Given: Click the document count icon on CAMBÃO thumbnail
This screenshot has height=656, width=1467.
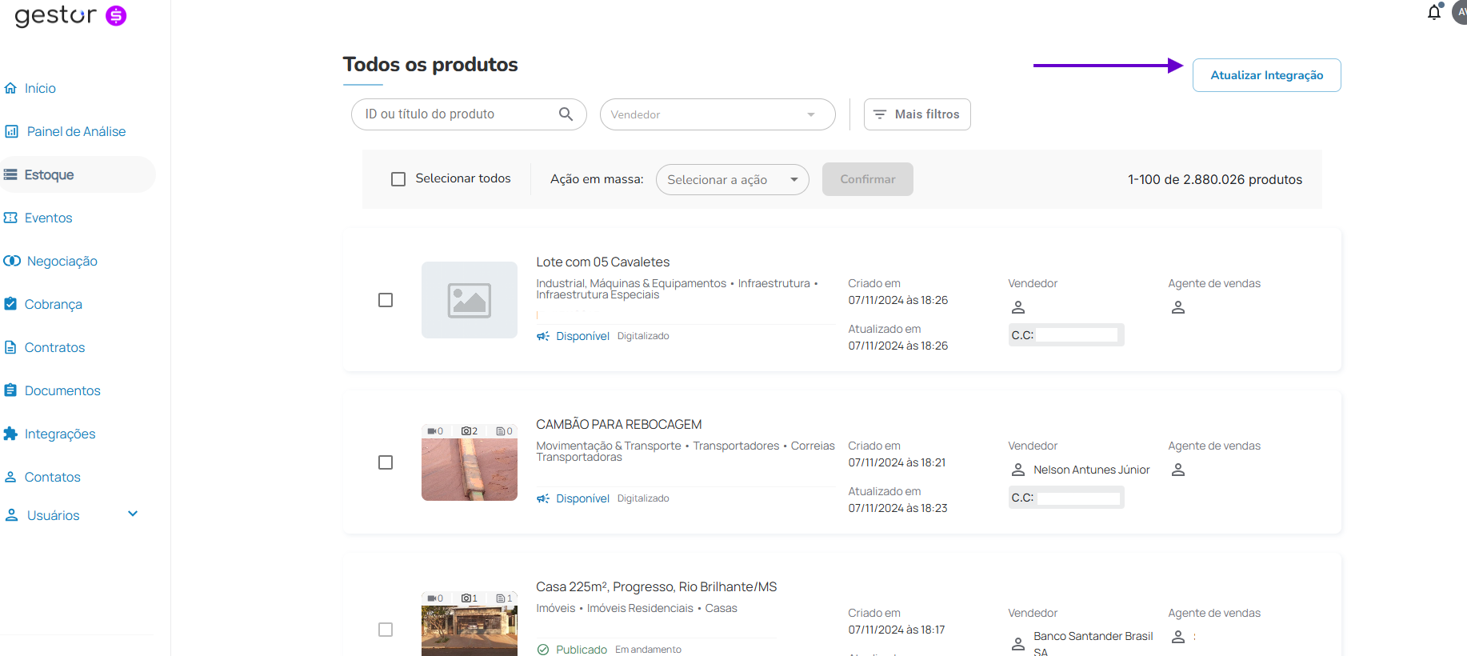Looking at the screenshot, I should [x=501, y=431].
